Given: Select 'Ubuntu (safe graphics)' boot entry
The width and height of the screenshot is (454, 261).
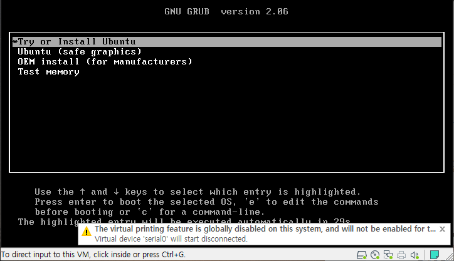Looking at the screenshot, I should click(x=80, y=52).
